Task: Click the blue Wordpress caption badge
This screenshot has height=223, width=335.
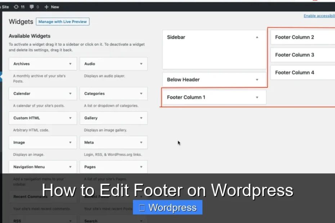Action: (167, 208)
